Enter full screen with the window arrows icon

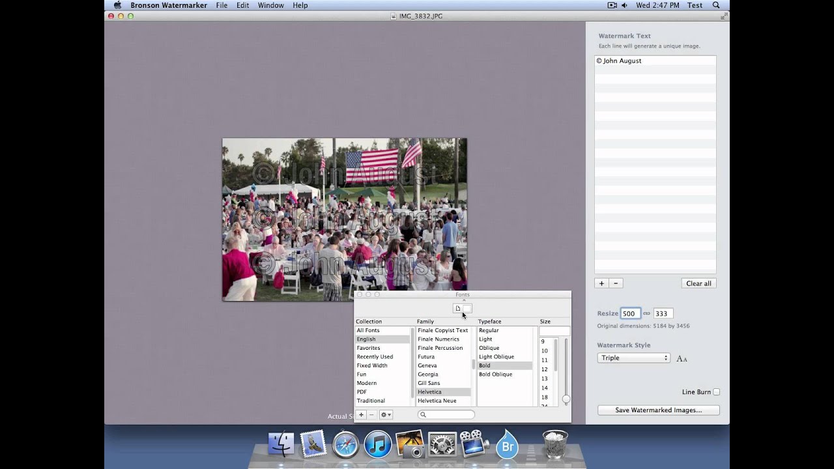724,16
